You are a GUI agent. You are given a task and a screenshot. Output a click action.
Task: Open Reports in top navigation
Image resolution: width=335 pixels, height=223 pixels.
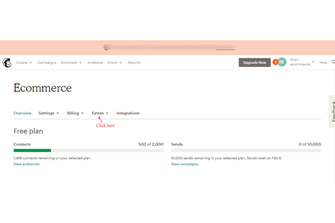(x=134, y=62)
